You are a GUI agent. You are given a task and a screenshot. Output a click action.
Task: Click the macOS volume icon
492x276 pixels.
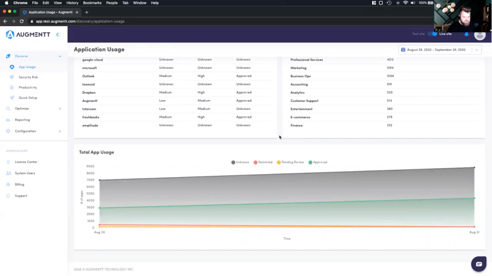(x=413, y=3)
